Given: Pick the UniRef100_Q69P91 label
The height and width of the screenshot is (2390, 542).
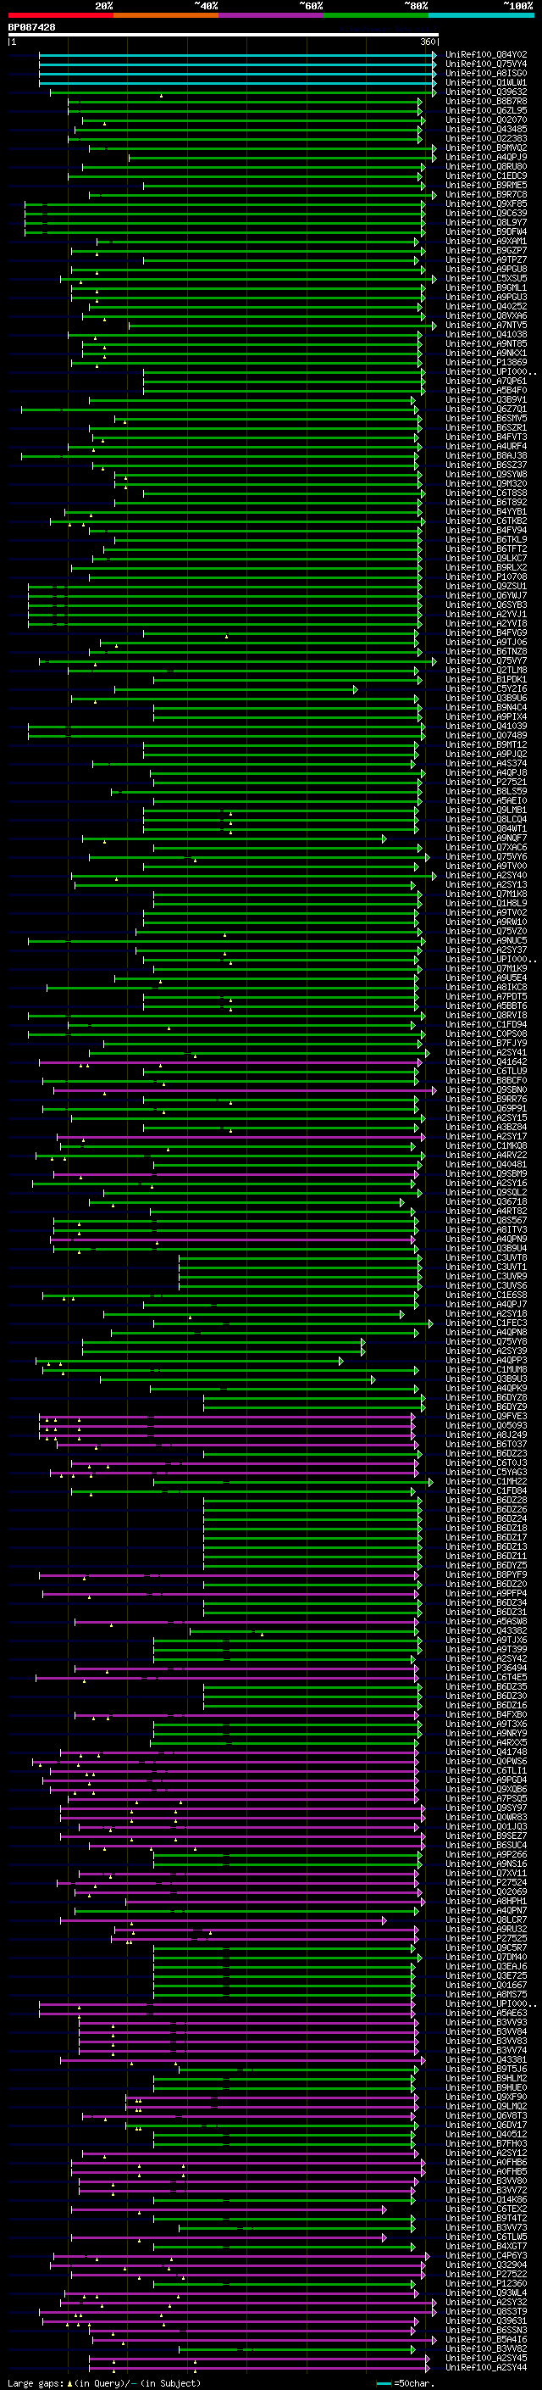Looking at the screenshot, I should [485, 1108].
